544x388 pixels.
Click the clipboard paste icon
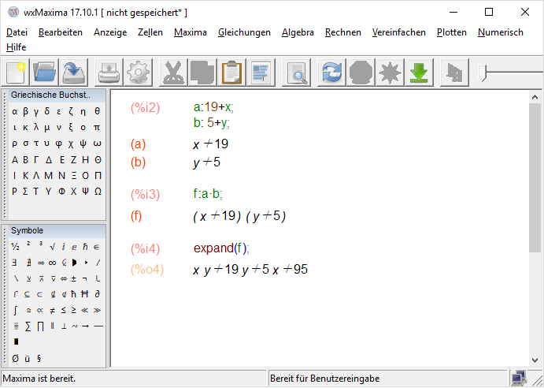[x=231, y=73]
